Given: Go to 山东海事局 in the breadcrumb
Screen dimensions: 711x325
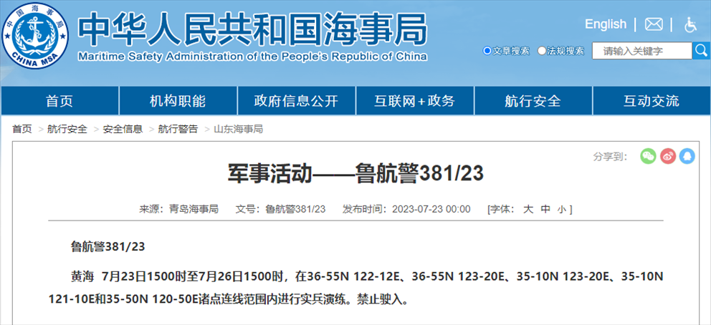Looking at the screenshot, I should [238, 129].
